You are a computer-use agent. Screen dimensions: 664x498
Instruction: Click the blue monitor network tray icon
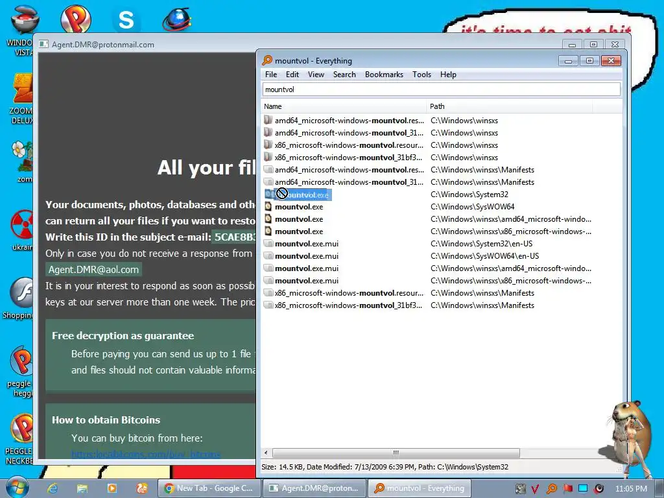583,489
